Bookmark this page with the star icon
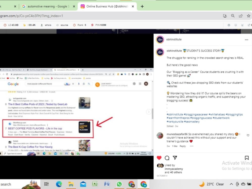Viewport: 252px width, 189px height. click(248, 16)
